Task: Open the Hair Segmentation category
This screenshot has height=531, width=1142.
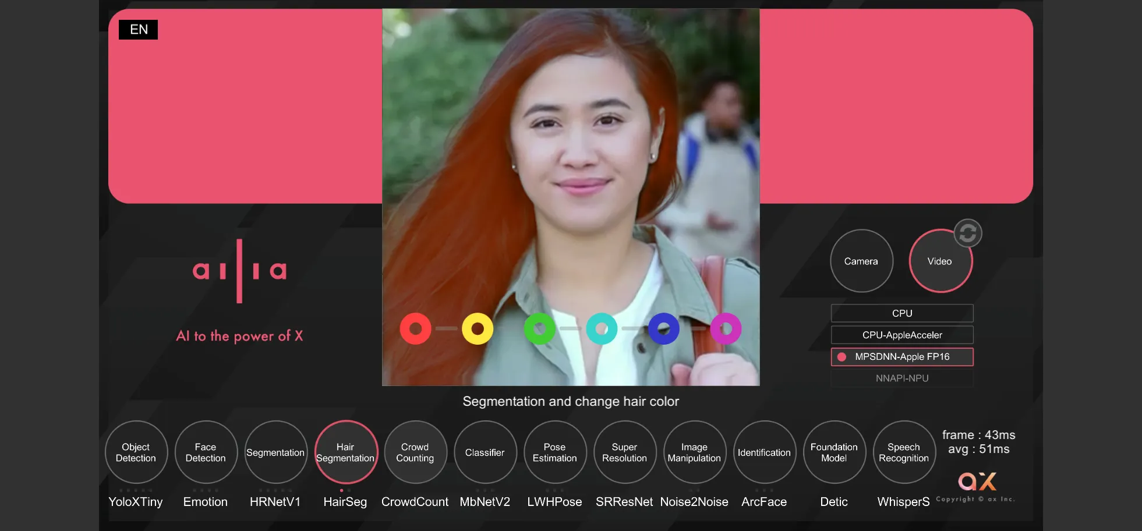Action: click(345, 452)
